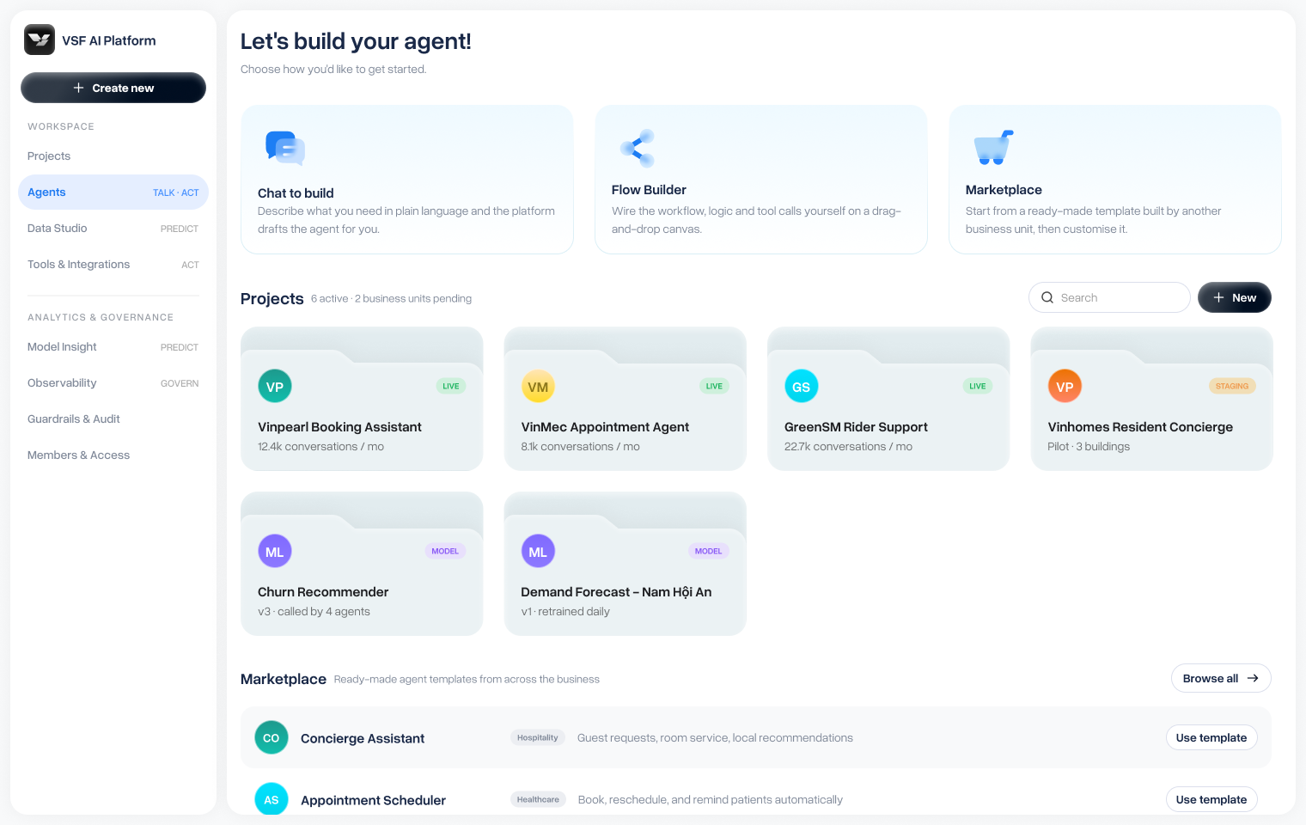Click the Marketplace shopping cart icon
The image size is (1306, 825).
(993, 148)
